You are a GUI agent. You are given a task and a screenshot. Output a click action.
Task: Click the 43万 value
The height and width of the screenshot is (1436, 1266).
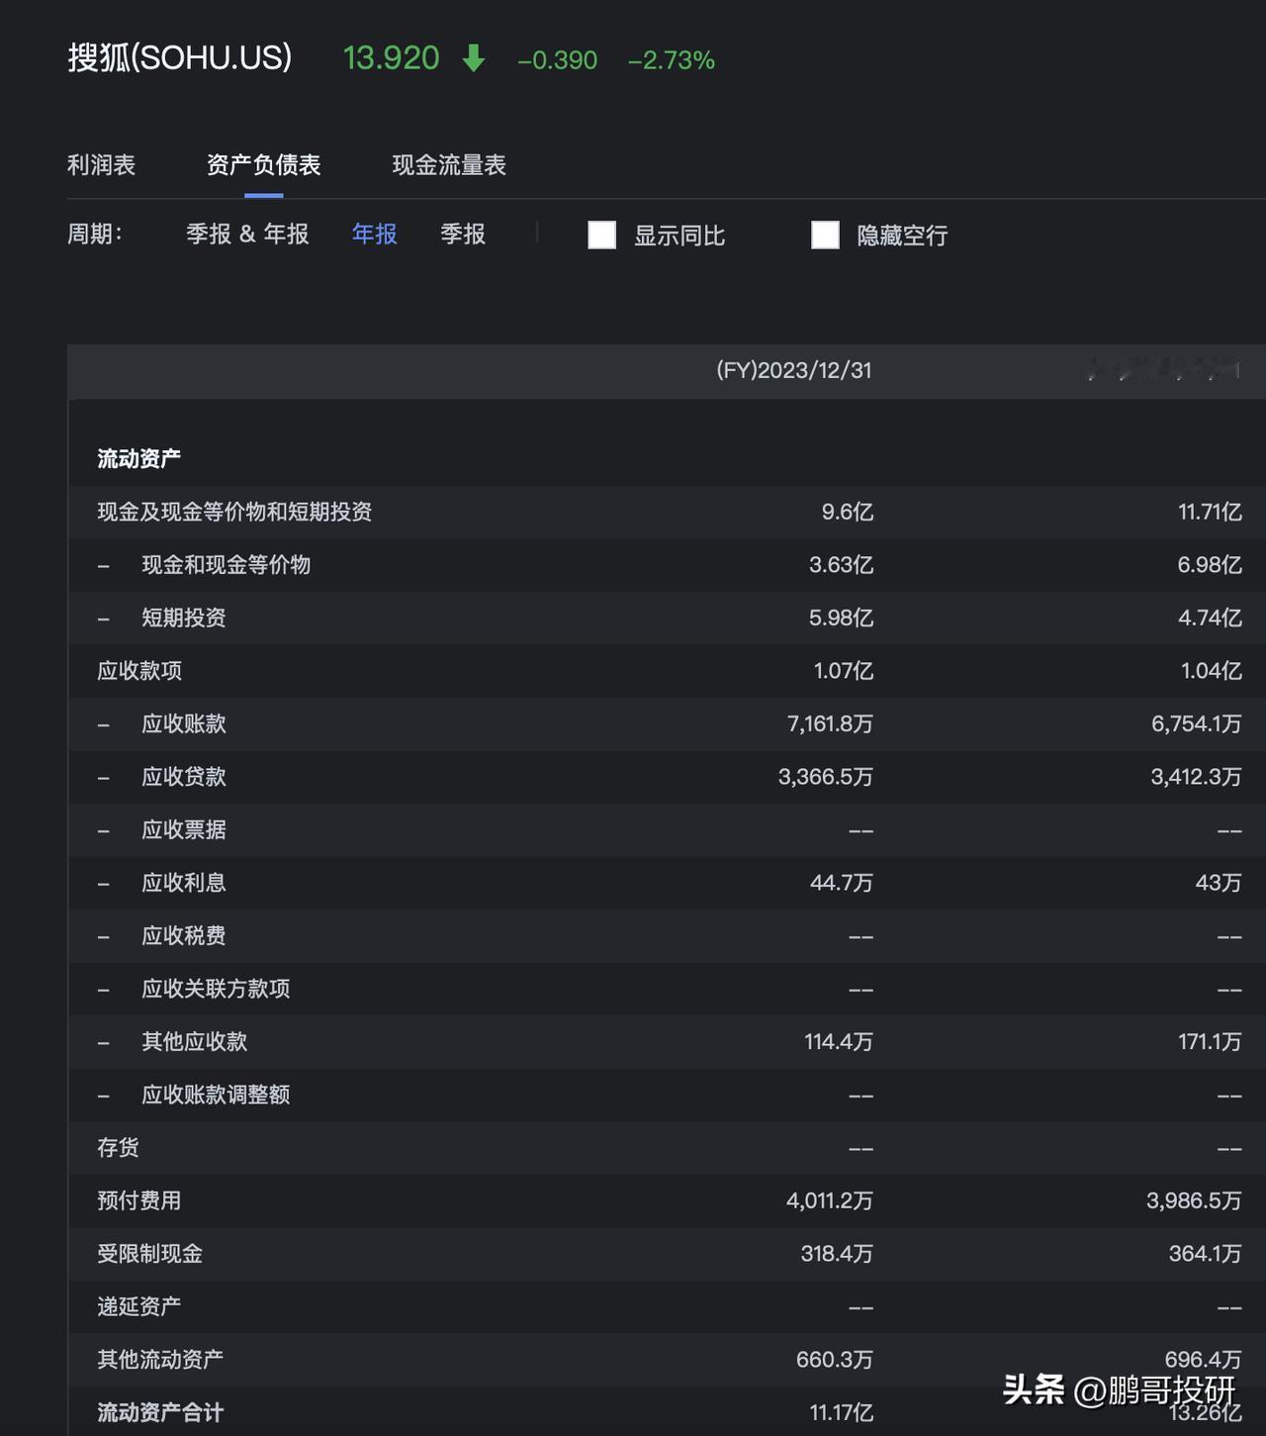pos(1219,883)
